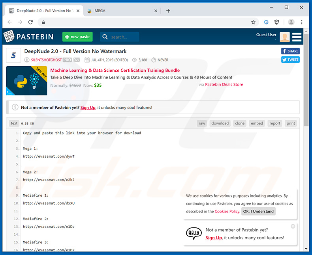This screenshot has width=312, height=255.
Task: Open the blue circular extension icon
Action: pos(266,22)
